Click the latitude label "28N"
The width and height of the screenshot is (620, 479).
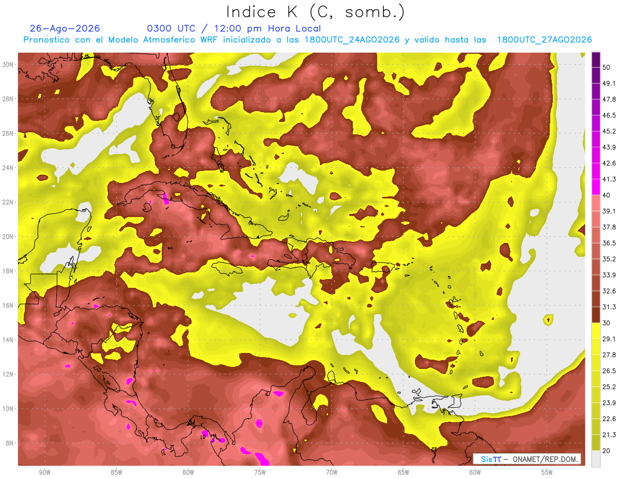[8, 99]
